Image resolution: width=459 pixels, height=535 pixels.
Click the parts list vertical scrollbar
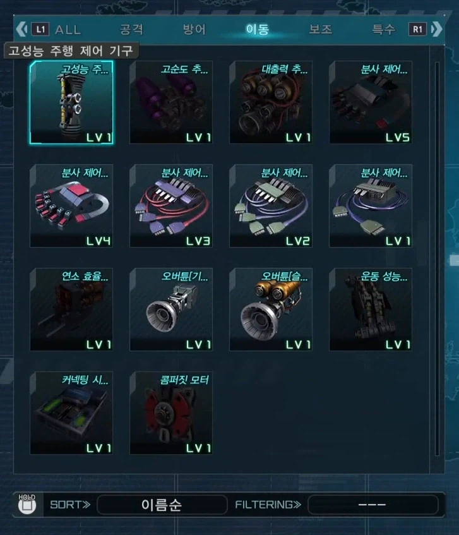point(437,258)
